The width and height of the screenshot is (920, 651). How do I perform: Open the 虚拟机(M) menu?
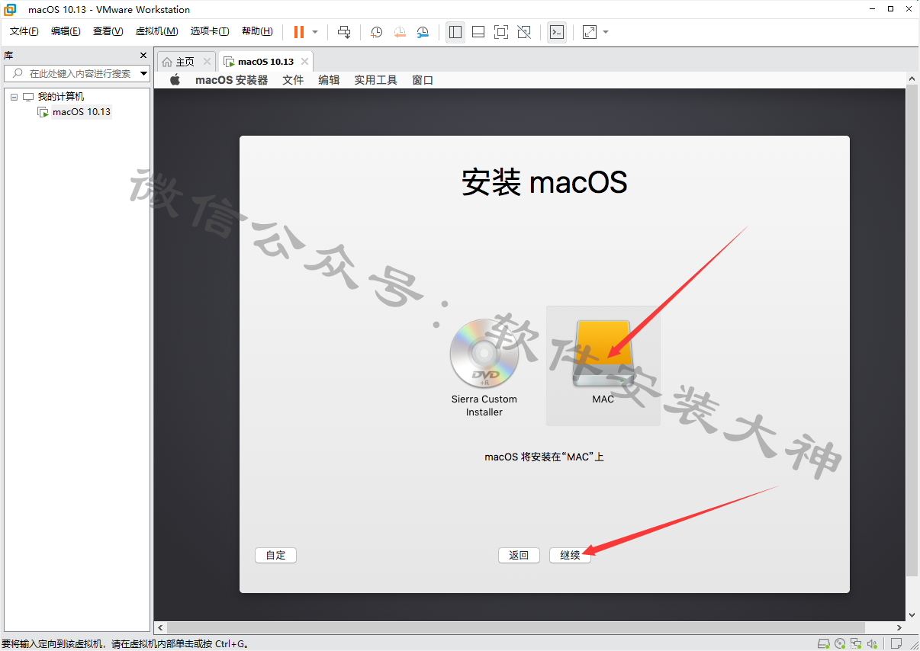point(156,31)
